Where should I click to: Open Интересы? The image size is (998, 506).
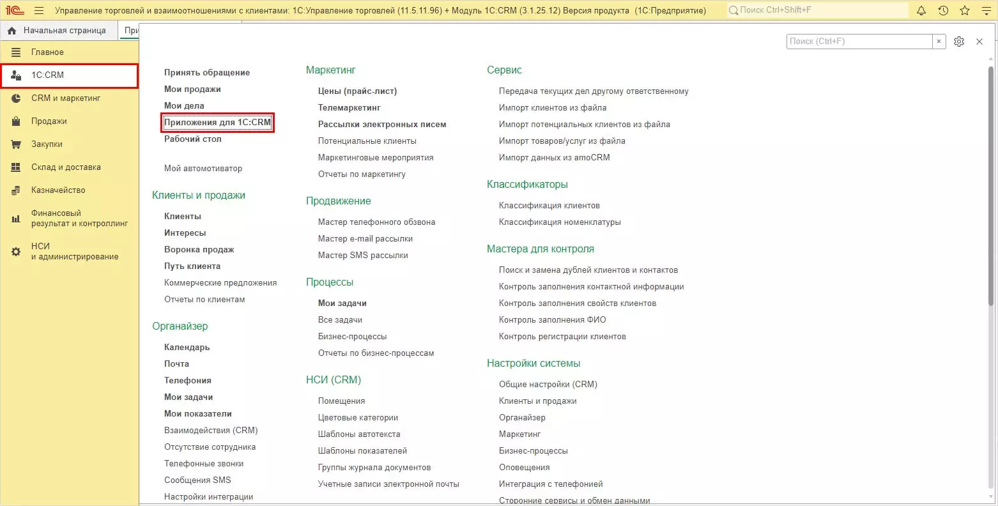pyautogui.click(x=185, y=233)
